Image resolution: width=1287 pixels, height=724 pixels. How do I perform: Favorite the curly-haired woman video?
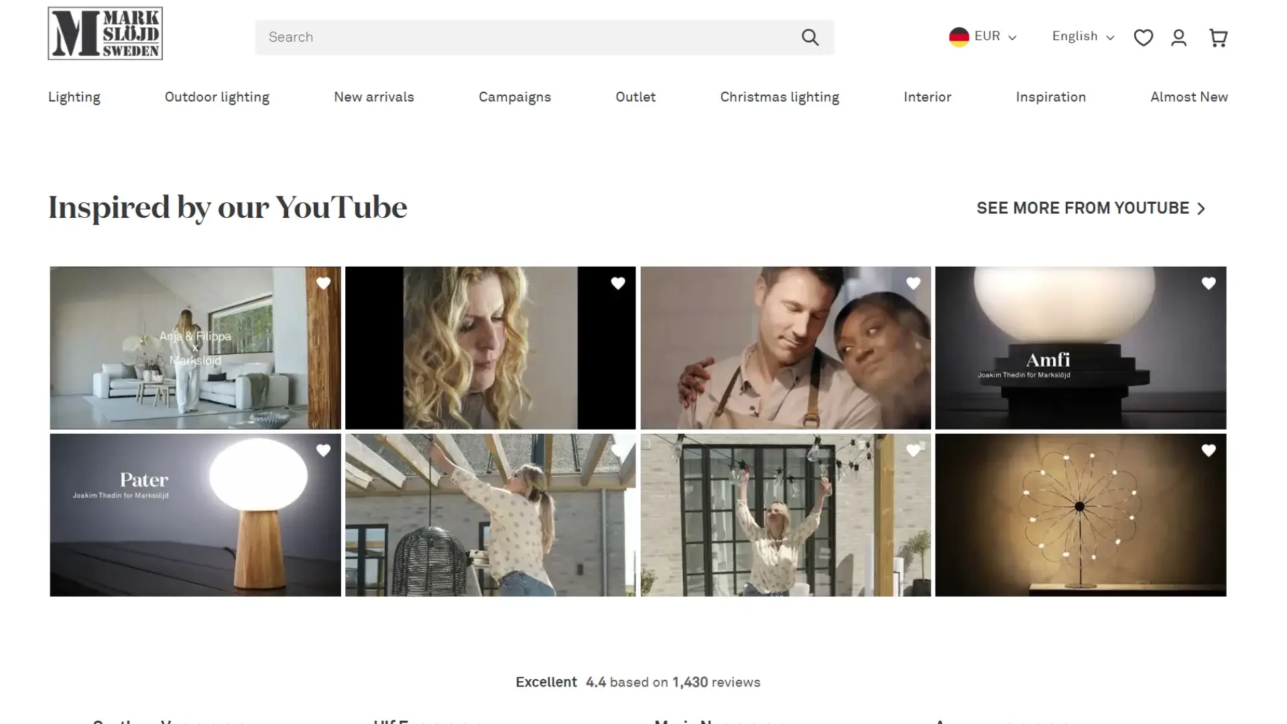(618, 284)
